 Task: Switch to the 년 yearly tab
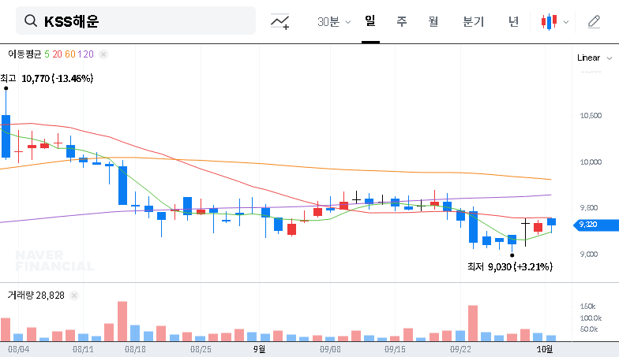[513, 21]
